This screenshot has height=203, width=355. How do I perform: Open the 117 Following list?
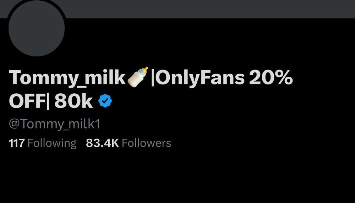point(42,143)
